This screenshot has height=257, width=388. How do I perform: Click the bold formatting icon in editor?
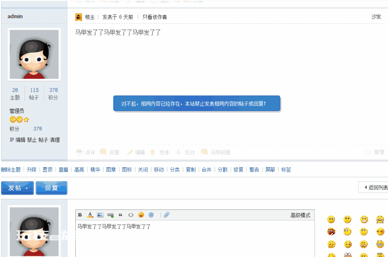(x=80, y=215)
